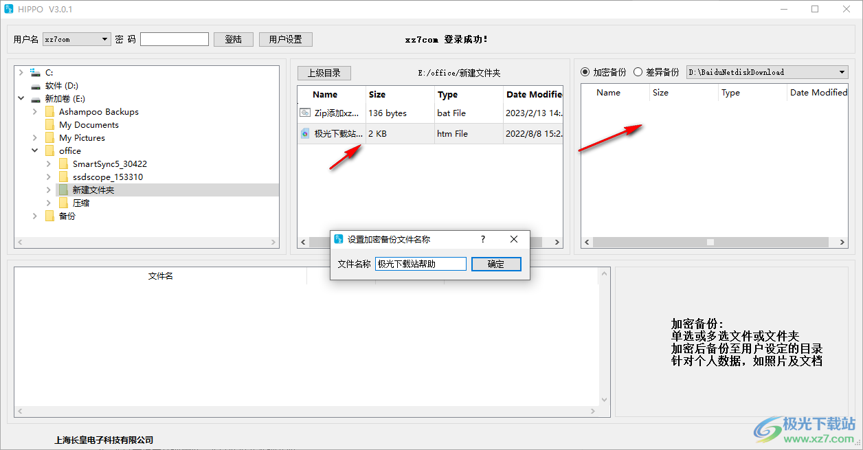Click the C: drive icon in the tree
The image size is (863, 450).
click(34, 72)
